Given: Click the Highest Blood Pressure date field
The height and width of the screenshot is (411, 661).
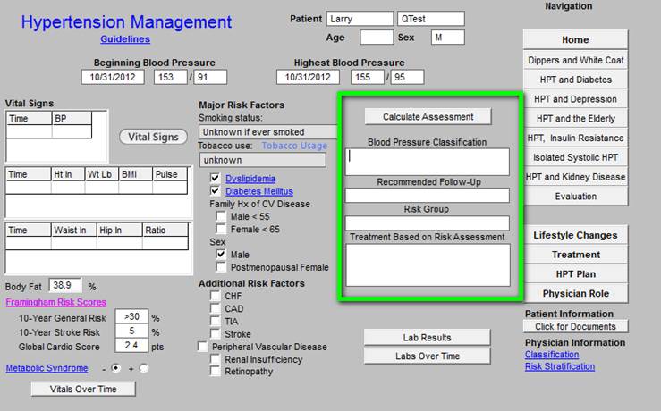Looking at the screenshot, I should [x=308, y=77].
